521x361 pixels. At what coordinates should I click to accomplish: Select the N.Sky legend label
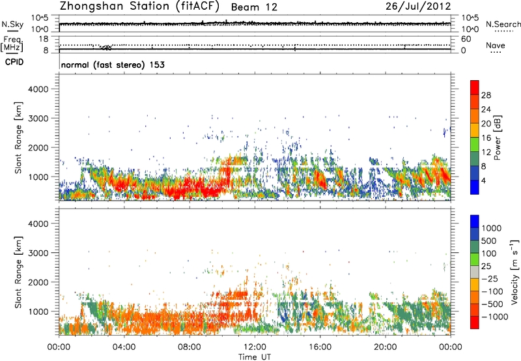(x=12, y=24)
